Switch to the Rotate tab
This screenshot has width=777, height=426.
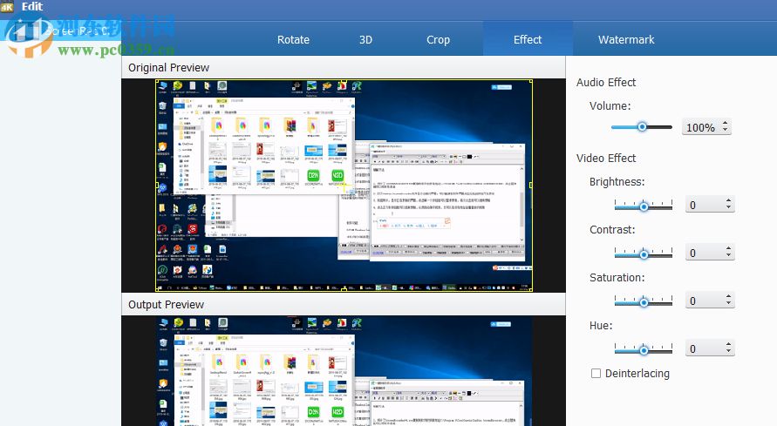pos(293,39)
